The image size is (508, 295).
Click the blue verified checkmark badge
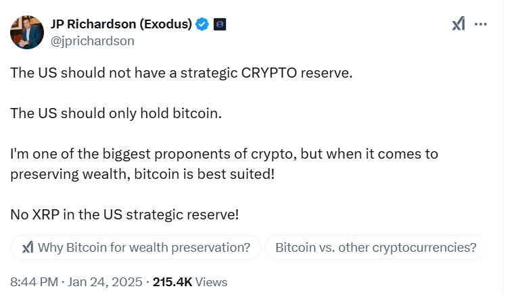coord(202,24)
